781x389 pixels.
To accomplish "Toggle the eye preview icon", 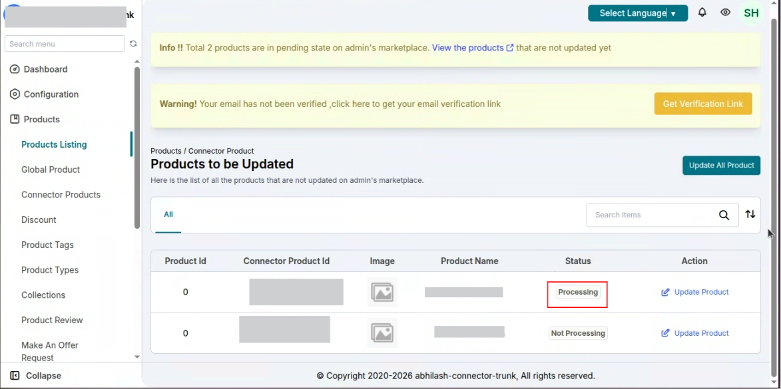I will tap(725, 13).
